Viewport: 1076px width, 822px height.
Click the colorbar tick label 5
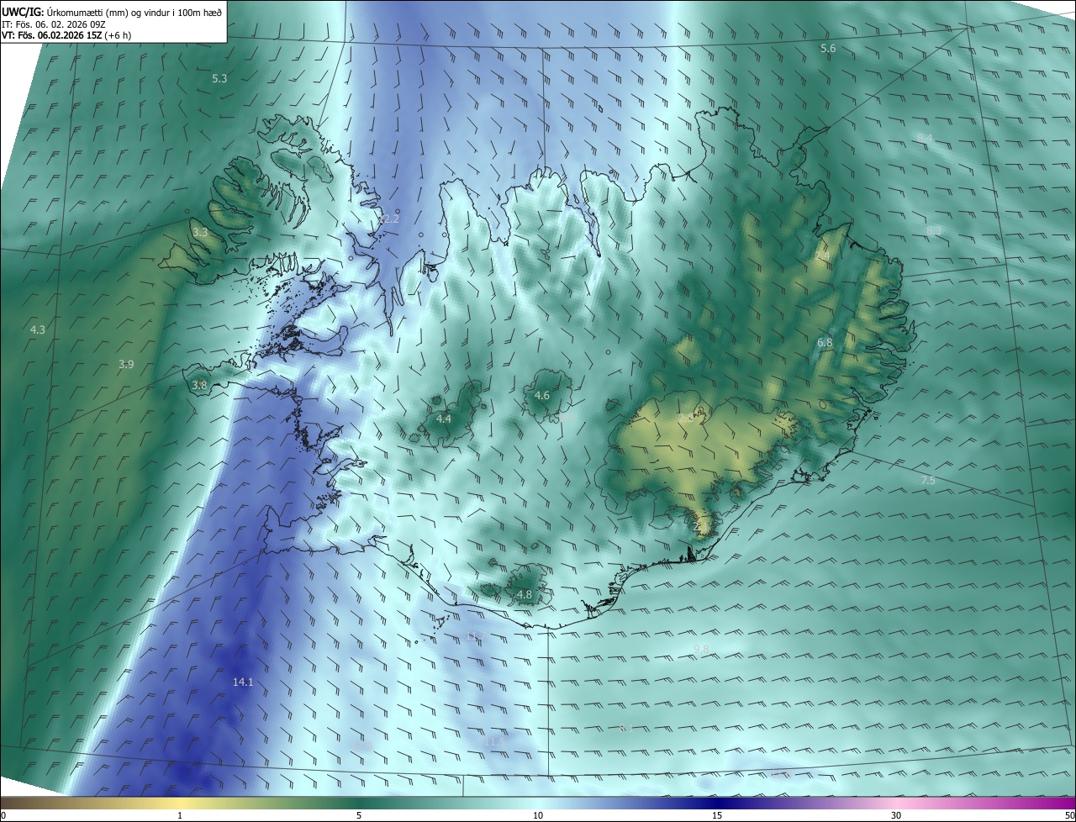coord(359,815)
